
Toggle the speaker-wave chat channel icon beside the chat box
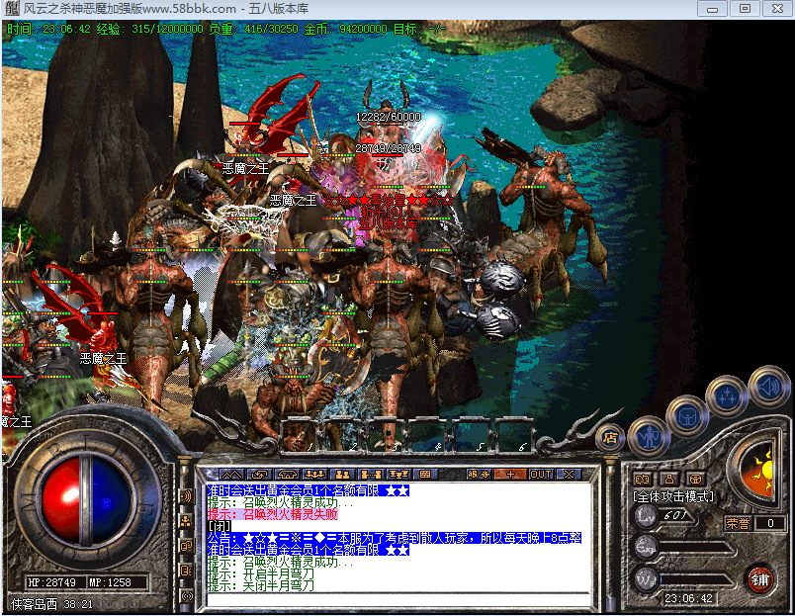pos(186,496)
